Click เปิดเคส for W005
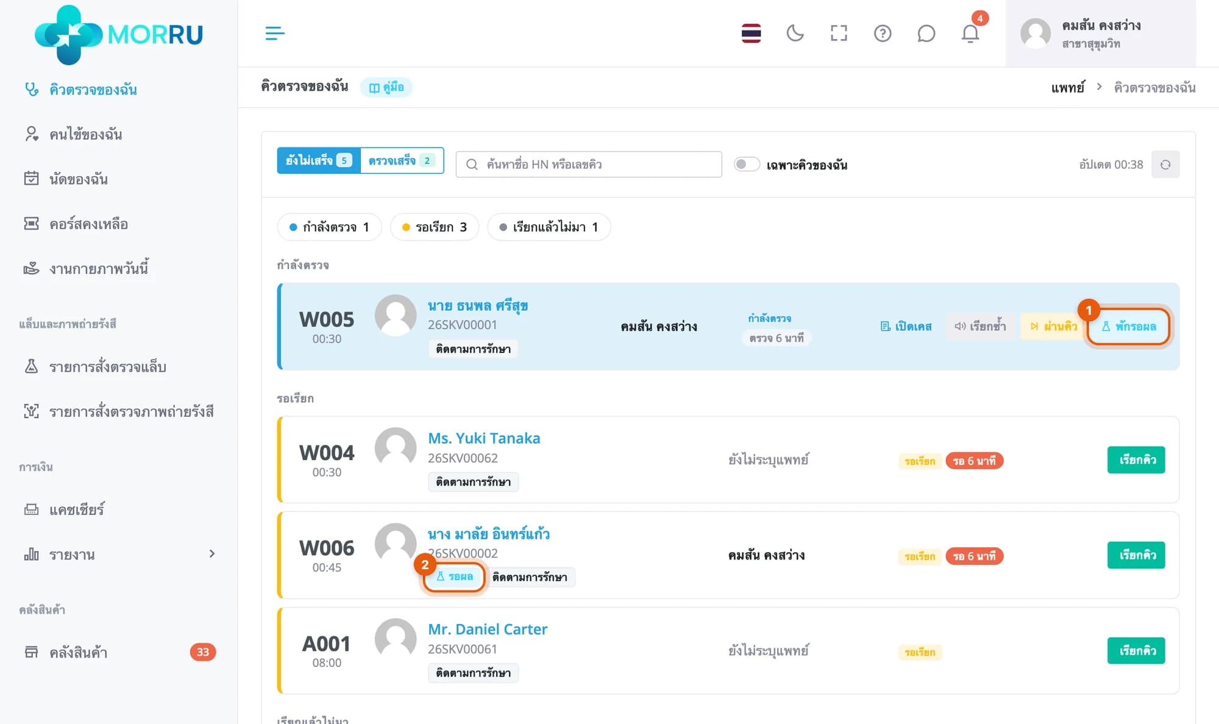This screenshot has width=1219, height=724. (x=906, y=327)
